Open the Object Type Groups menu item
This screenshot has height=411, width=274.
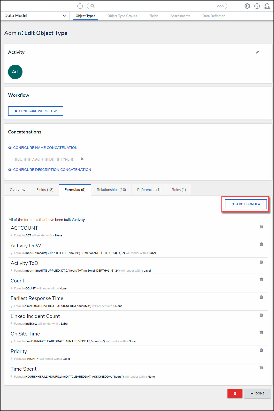(122, 16)
